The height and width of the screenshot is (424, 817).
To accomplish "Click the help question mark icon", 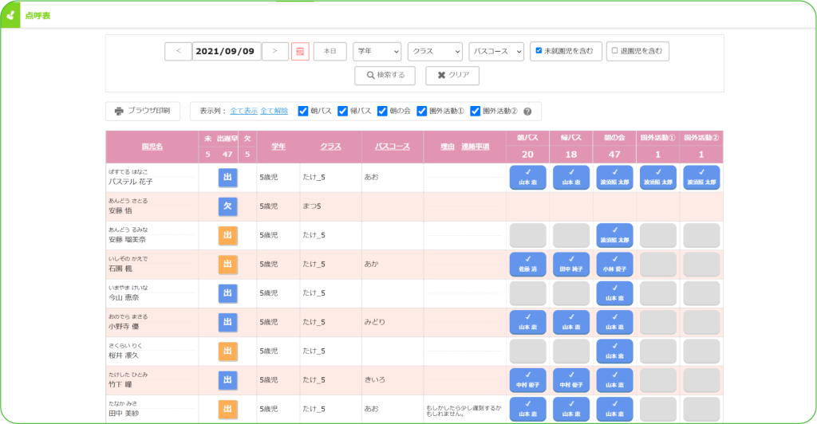I will tap(527, 112).
